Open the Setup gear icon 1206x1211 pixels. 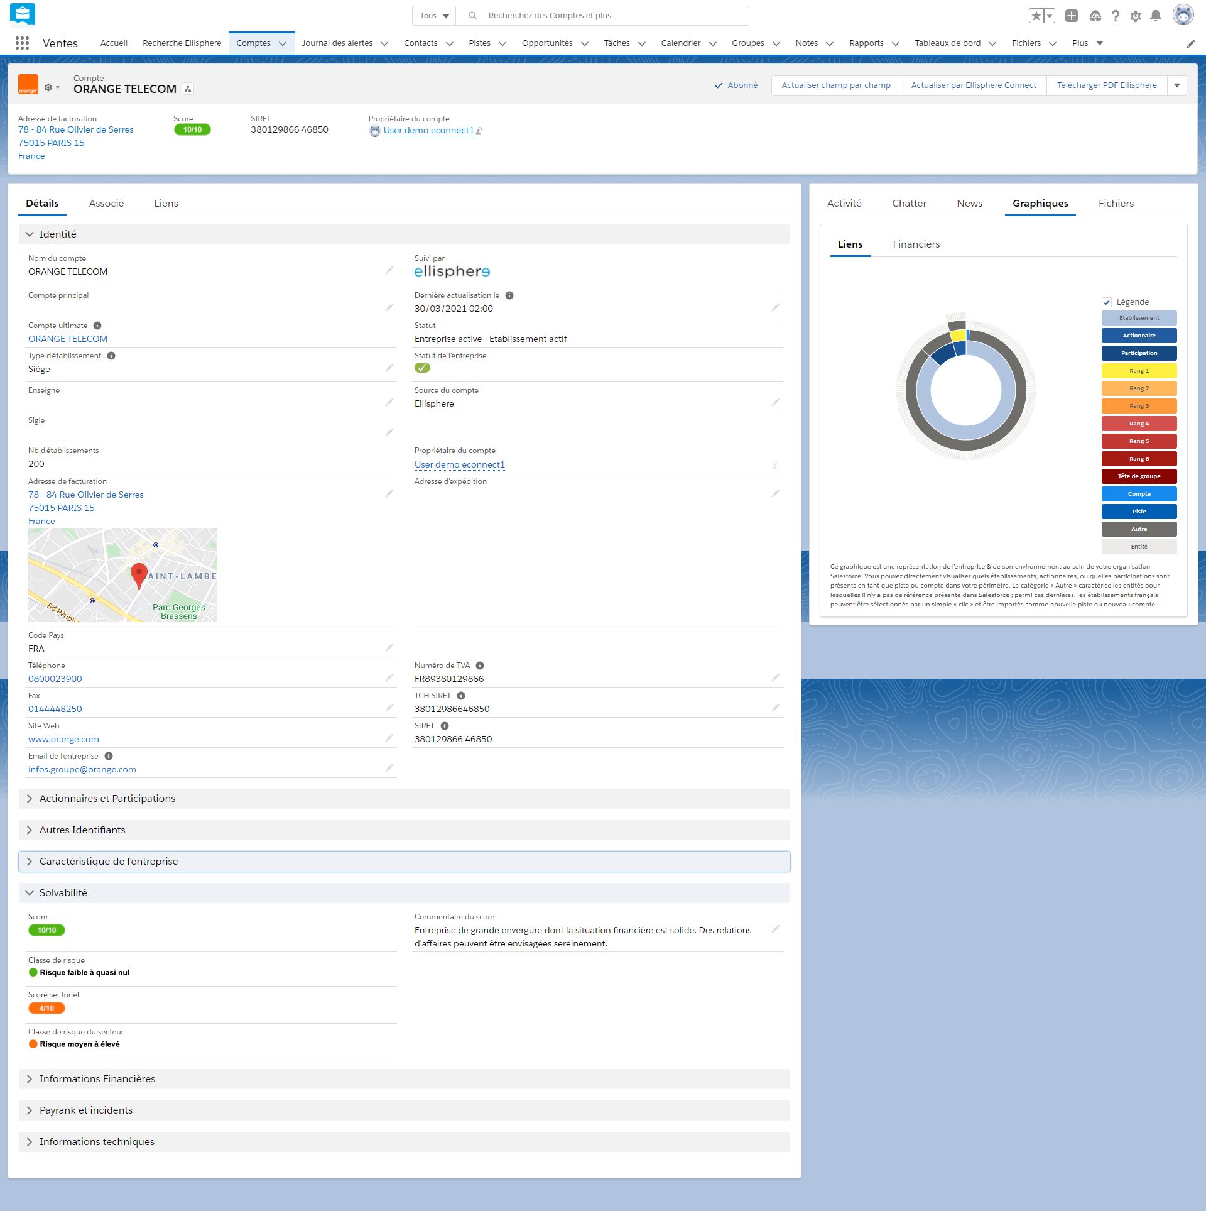click(x=1135, y=16)
